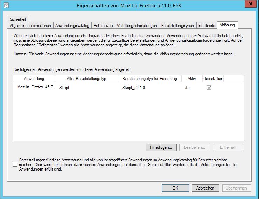The image size is (259, 199).
Task: Sort by the Anwendung column header
Action: pyautogui.click(x=34, y=79)
